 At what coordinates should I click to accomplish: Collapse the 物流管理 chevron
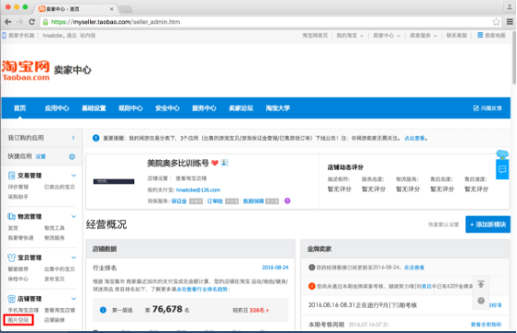(73, 216)
